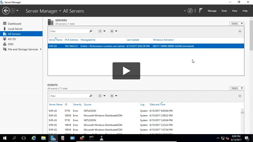Open the Events TASKS dropdown

(237, 88)
